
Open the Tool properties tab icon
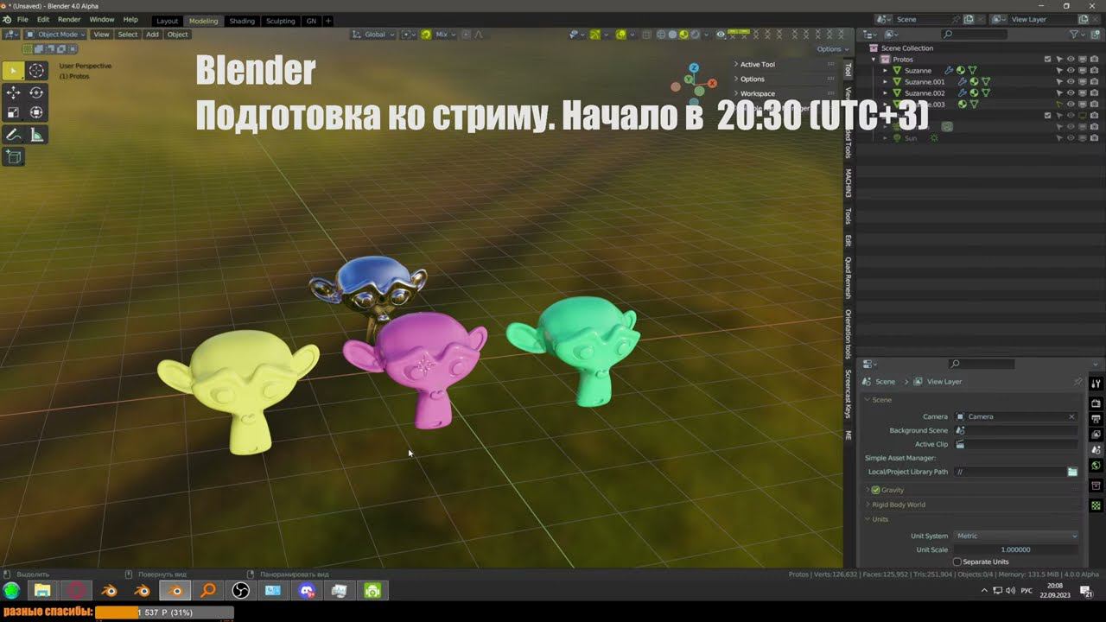click(x=1096, y=384)
